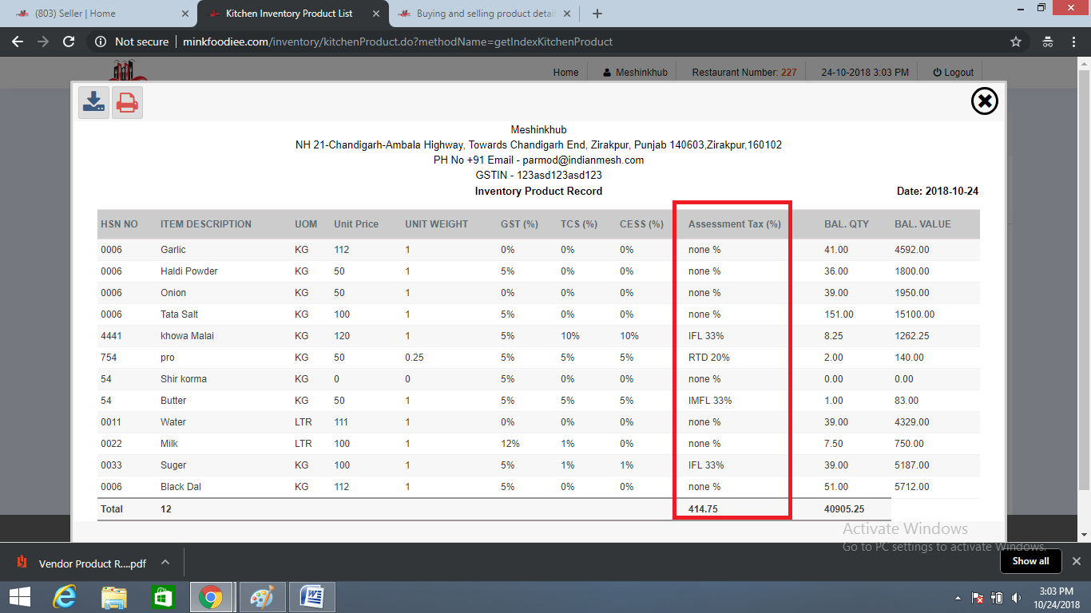Open Paint from taskbar
The width and height of the screenshot is (1091, 613).
262,597
